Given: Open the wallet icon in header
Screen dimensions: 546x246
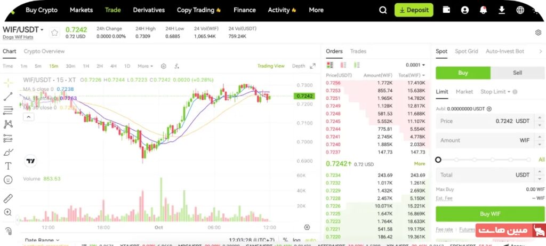Looking at the screenshot, I should pyautogui.click(x=447, y=10).
